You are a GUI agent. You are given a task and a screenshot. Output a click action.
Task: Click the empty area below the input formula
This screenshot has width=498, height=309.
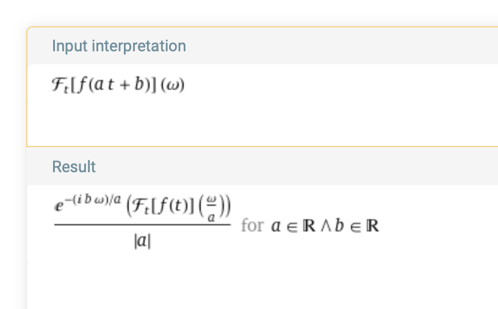click(244, 122)
